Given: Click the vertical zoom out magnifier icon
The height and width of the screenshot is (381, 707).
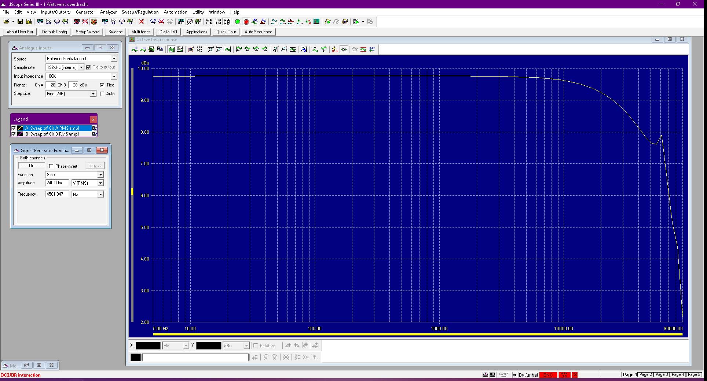Looking at the screenshot, I should point(284,49).
